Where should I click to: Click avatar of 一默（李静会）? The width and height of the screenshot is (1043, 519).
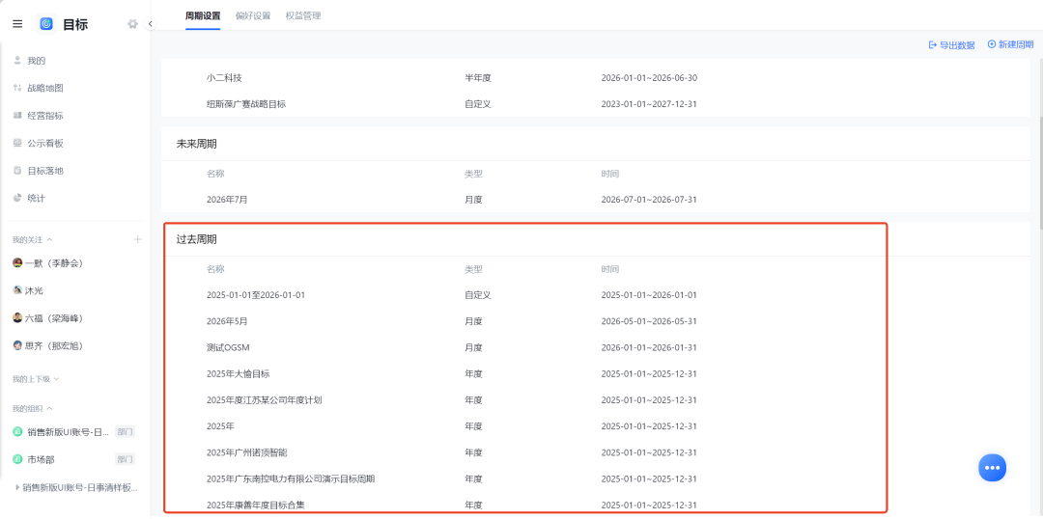point(18,263)
